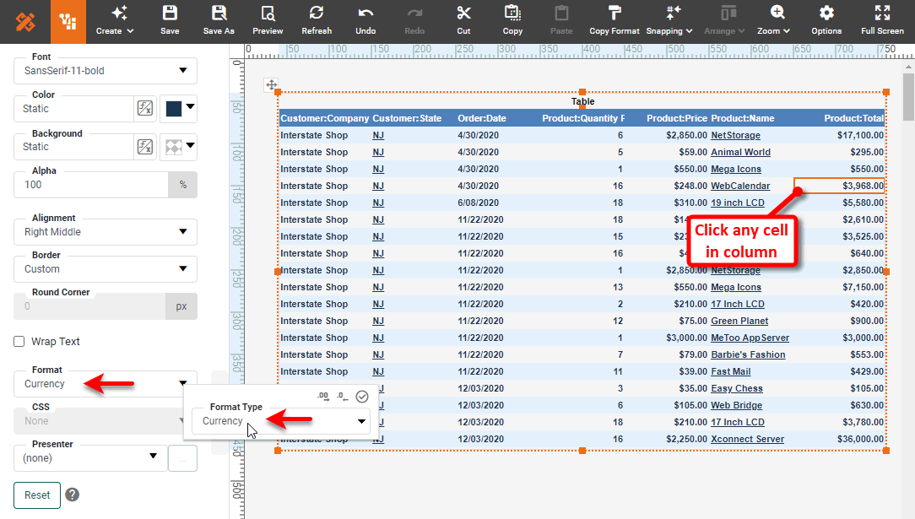Enable the Wrap Text checkbox
This screenshot has width=915, height=519.
[x=19, y=342]
